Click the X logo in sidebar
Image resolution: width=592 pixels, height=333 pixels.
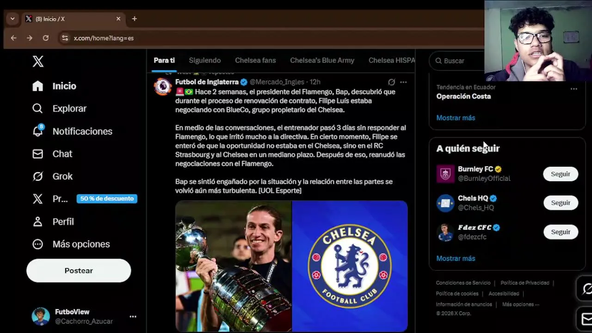coord(38,62)
